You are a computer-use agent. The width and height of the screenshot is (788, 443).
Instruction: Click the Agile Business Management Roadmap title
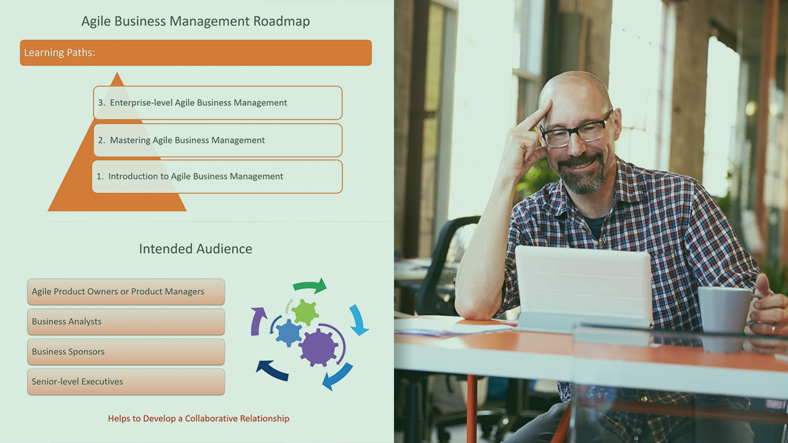[x=196, y=22]
